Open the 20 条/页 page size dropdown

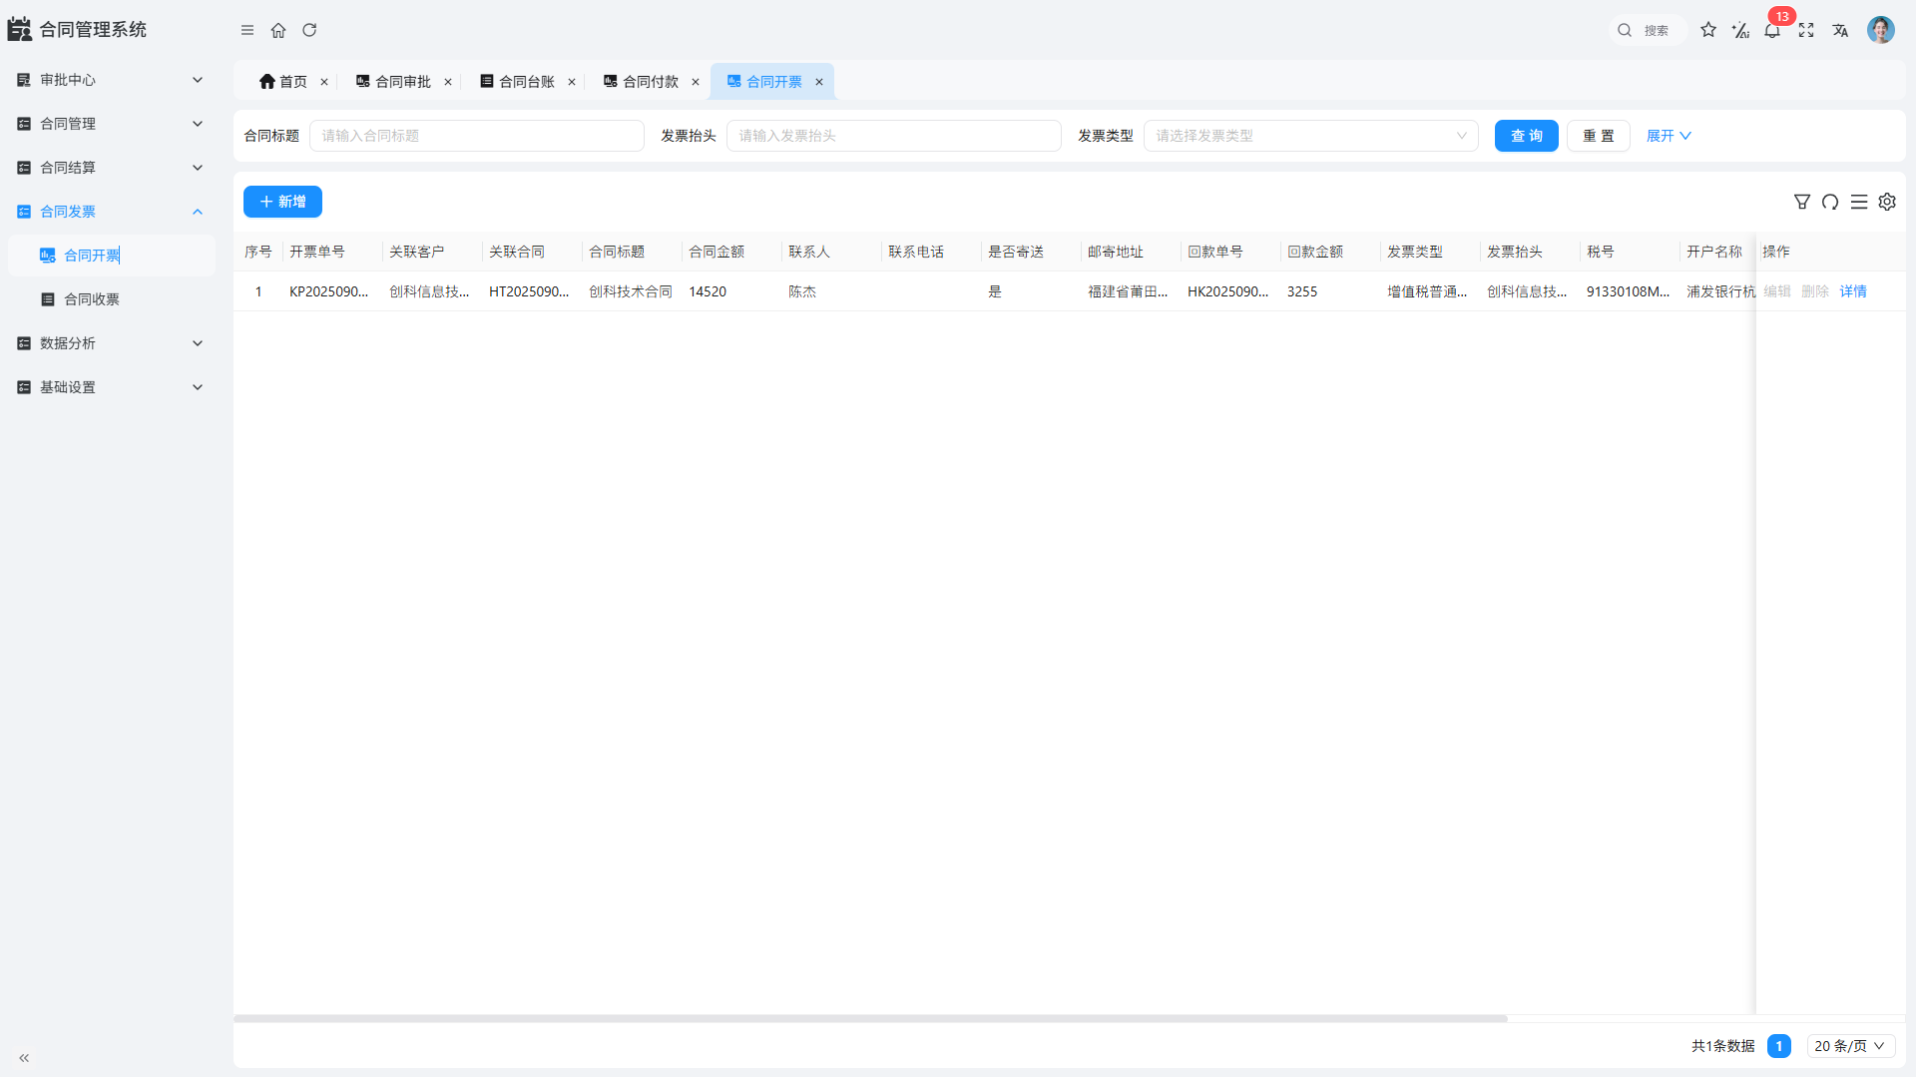pos(1849,1046)
